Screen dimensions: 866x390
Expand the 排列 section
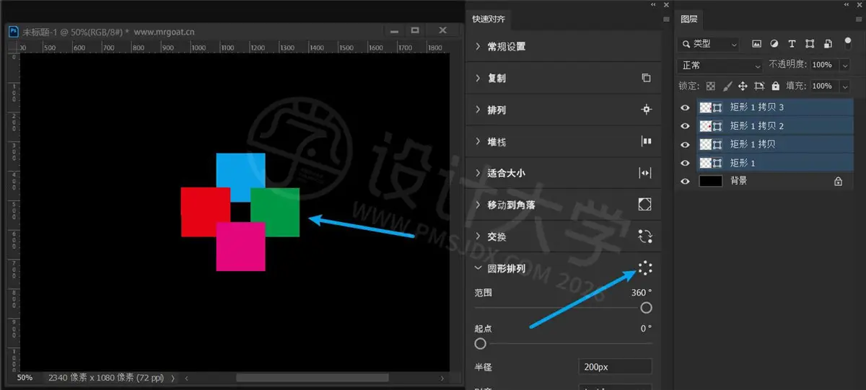pyautogui.click(x=478, y=110)
